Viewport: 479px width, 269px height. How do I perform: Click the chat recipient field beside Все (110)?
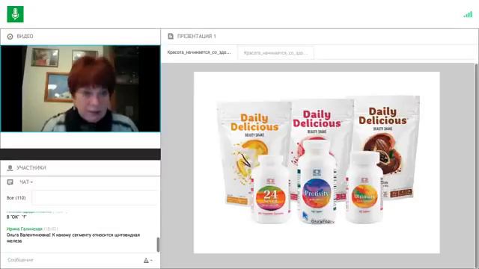(94, 197)
